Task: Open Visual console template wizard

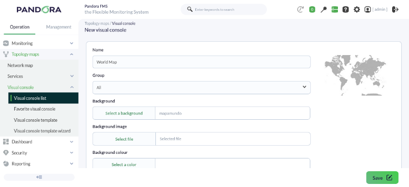Action: [x=42, y=131]
